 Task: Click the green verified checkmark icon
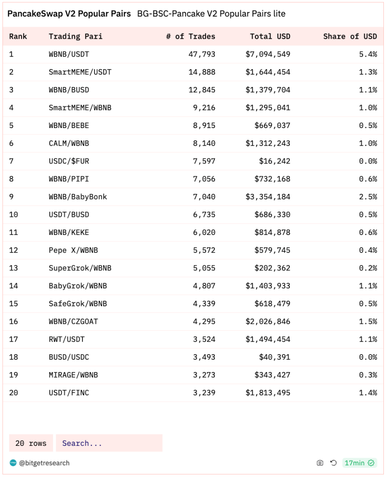coord(371,463)
